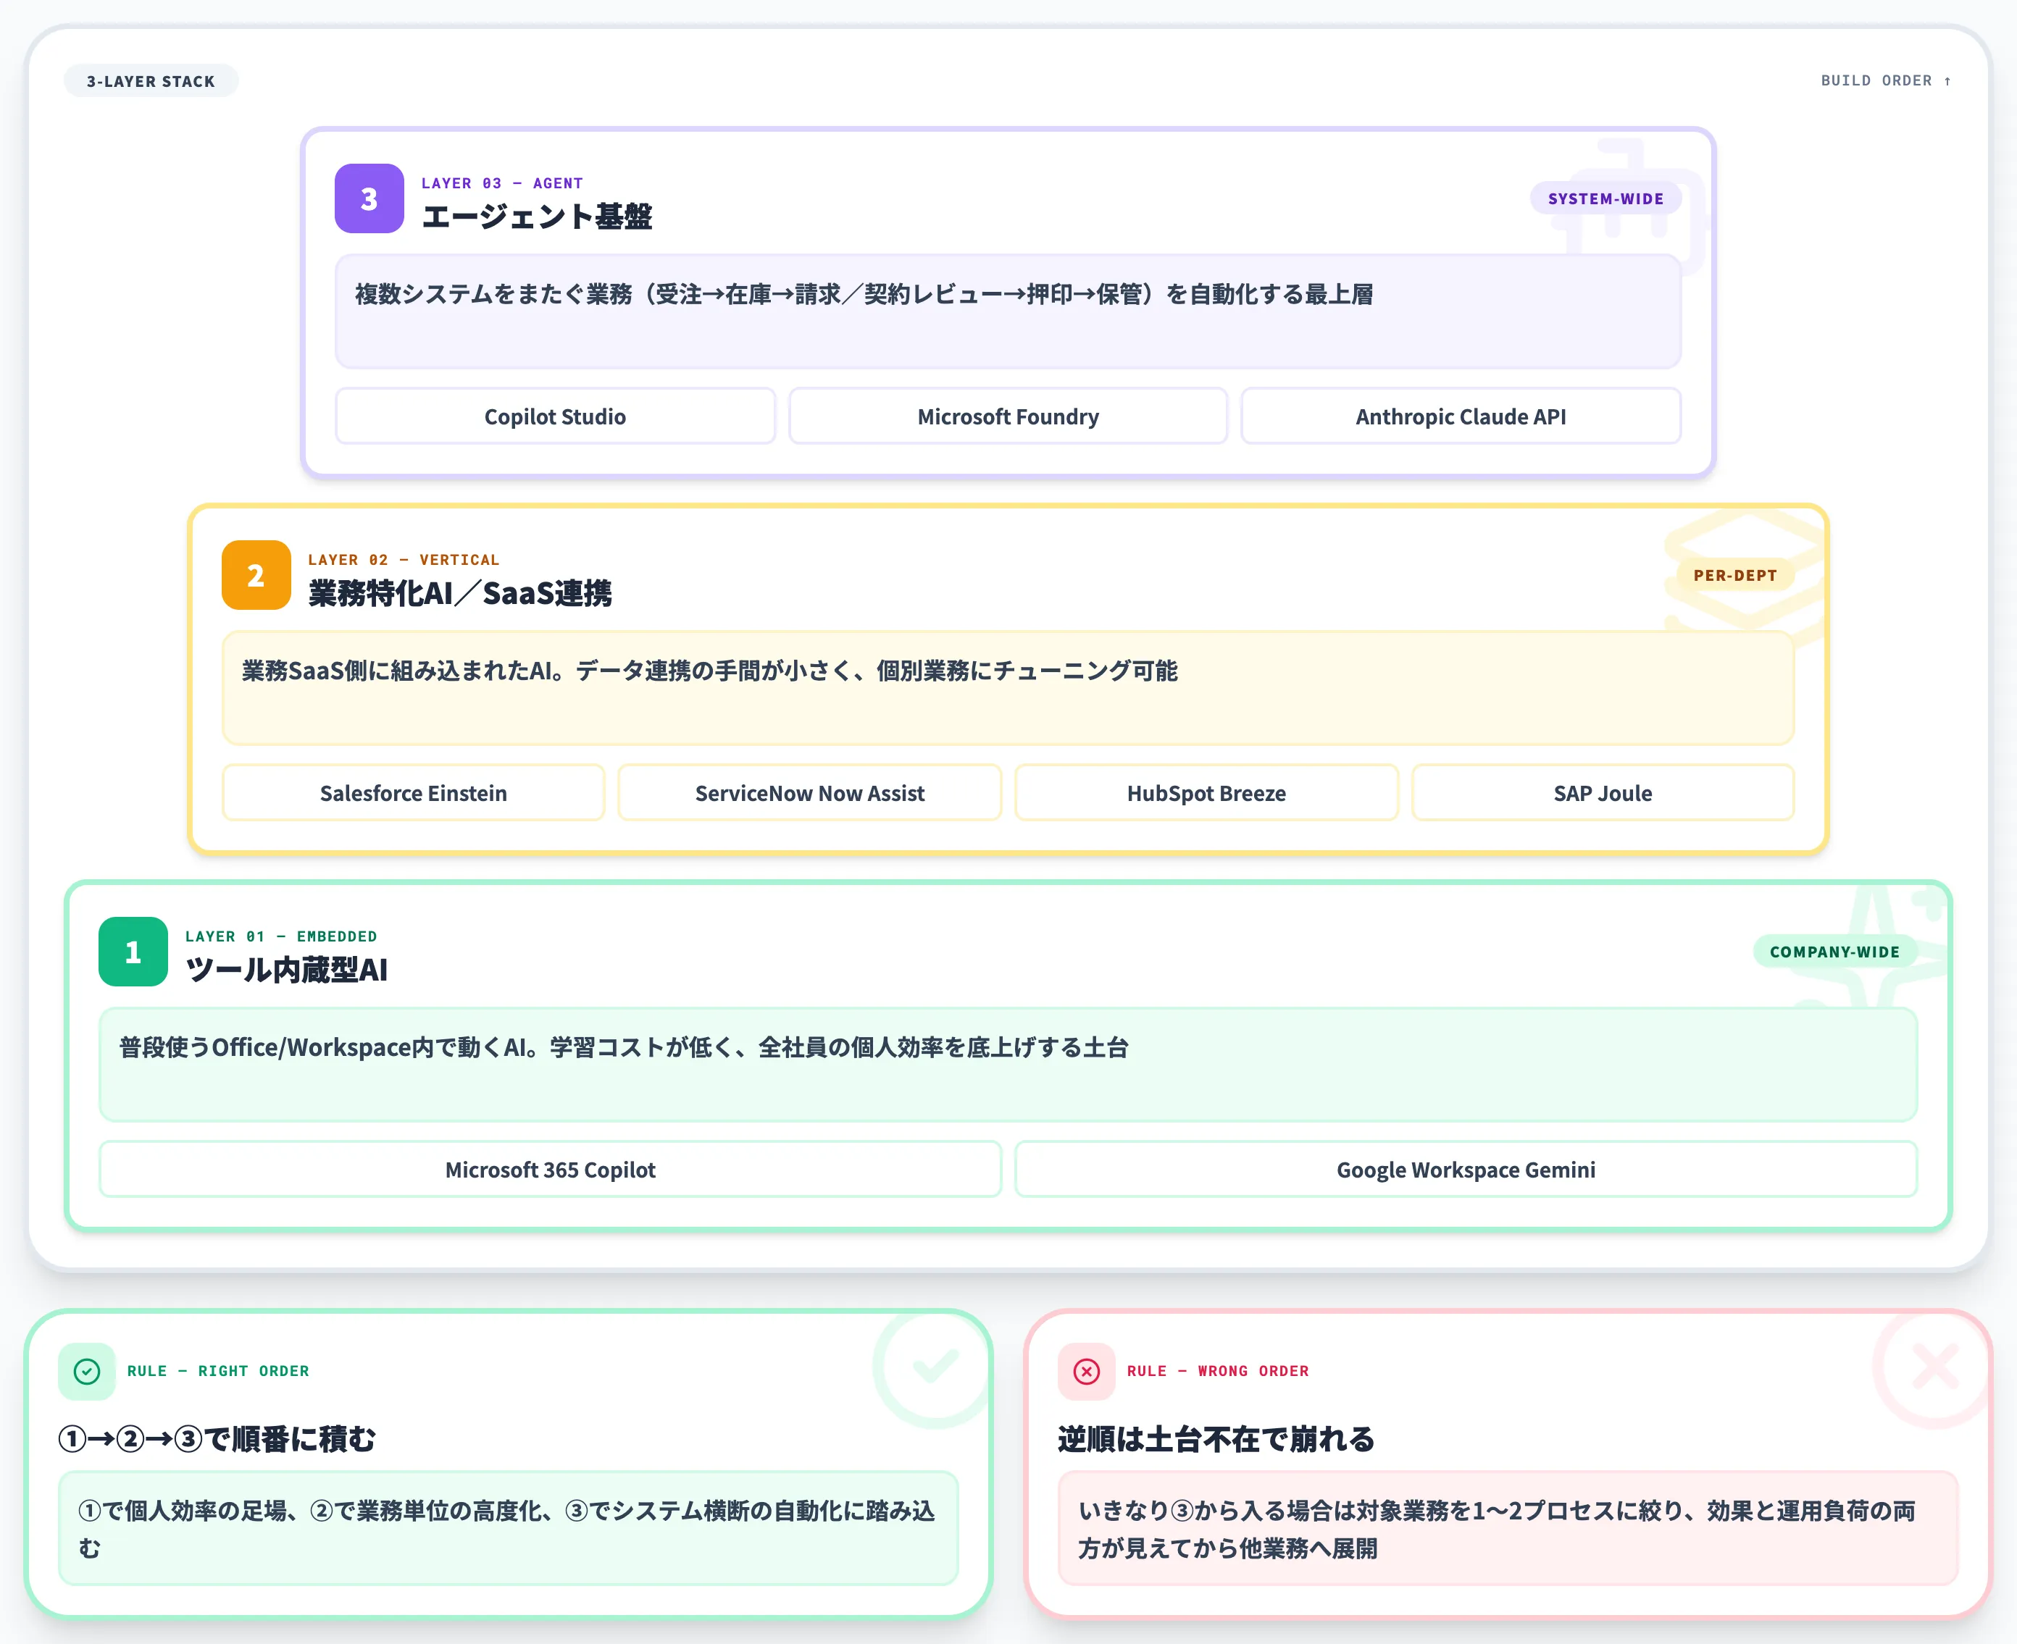
Task: Click the heading ツール内蔵型AI
Action: click(287, 970)
